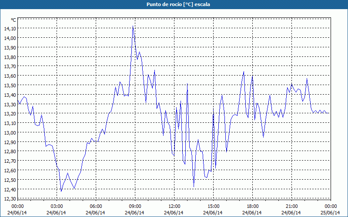Click the 12,50 y-axis value

pyautogui.click(x=10, y=180)
